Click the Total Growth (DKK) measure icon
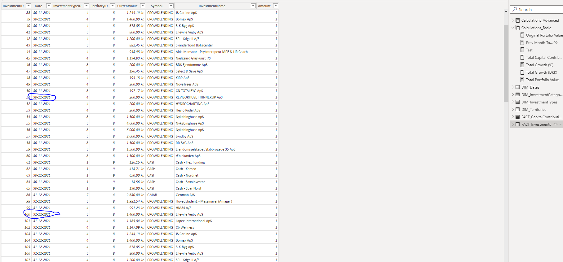This screenshot has height=262, width=563. tap(522, 72)
